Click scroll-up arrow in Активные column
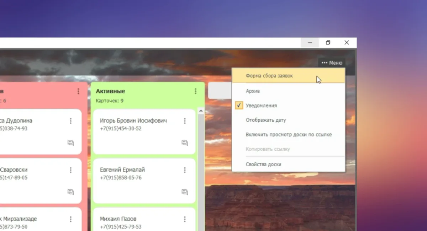Image resolution: width=427 pixels, height=231 pixels. coord(201,111)
